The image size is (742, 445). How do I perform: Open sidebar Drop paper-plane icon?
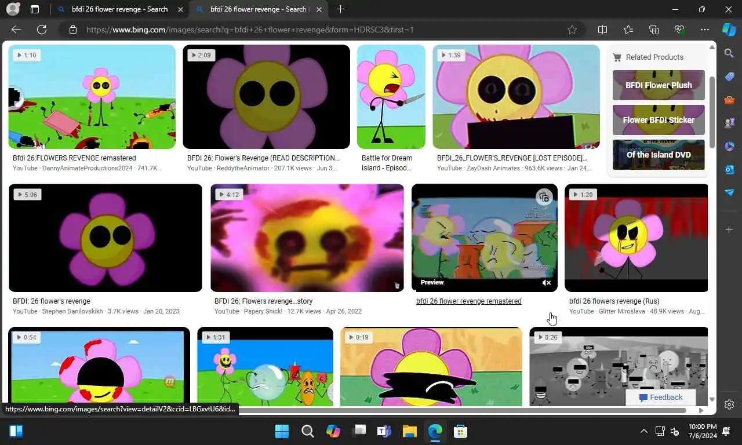pos(729,192)
